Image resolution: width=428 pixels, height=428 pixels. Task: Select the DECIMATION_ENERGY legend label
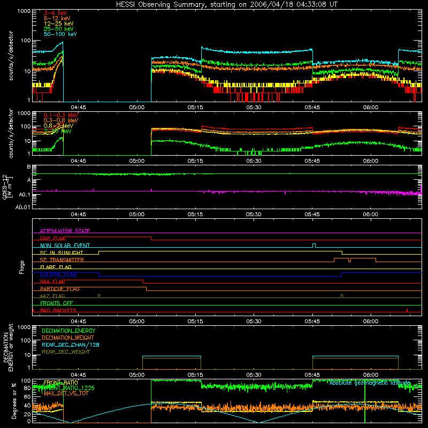[x=68, y=331]
